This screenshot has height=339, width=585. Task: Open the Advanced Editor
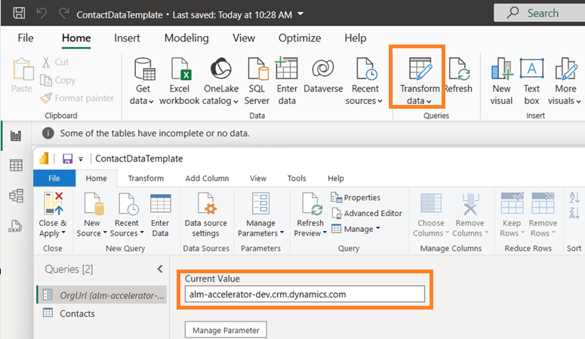coord(366,213)
